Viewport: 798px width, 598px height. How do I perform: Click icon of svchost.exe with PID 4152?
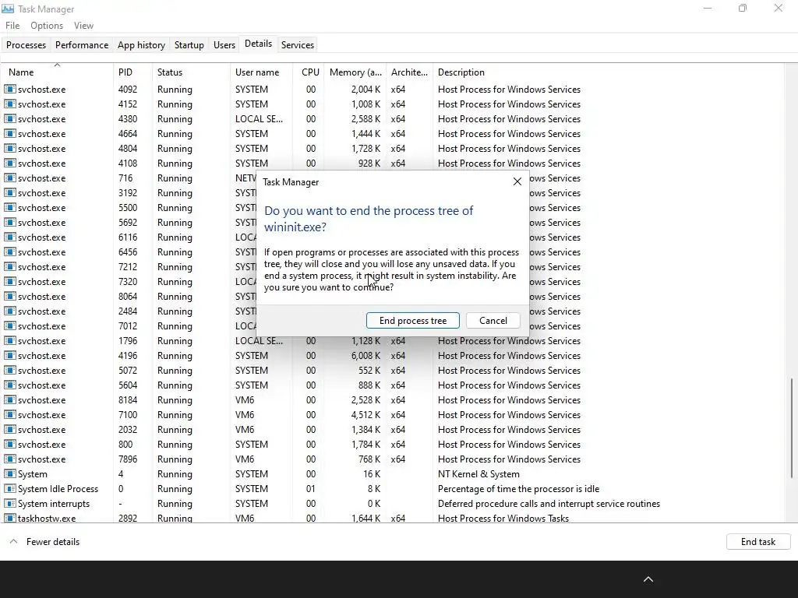[9, 104]
